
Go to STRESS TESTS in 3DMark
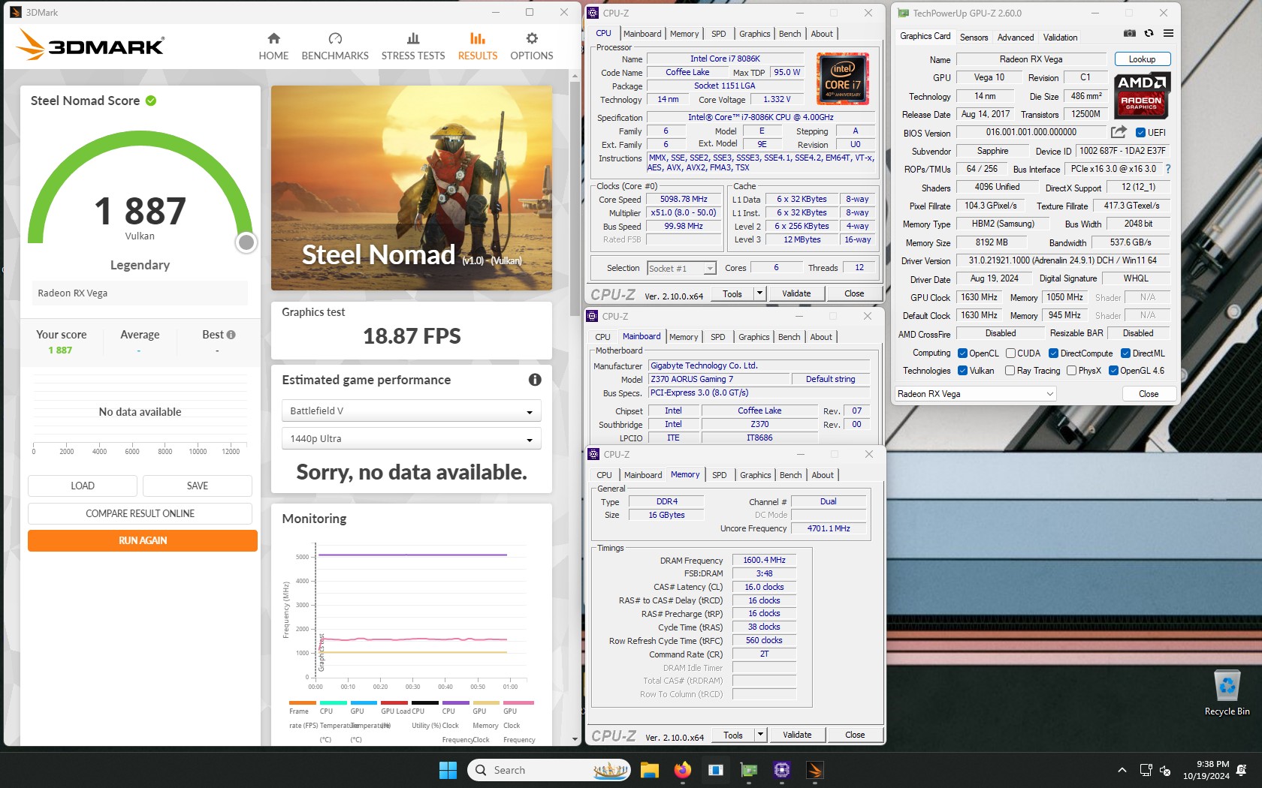coord(413,47)
